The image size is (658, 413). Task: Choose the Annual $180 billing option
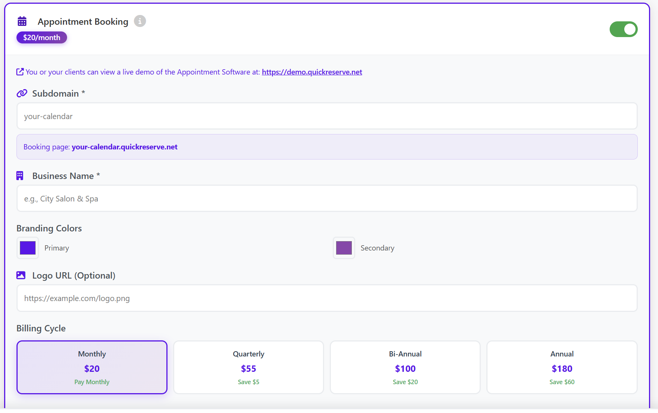click(x=562, y=367)
